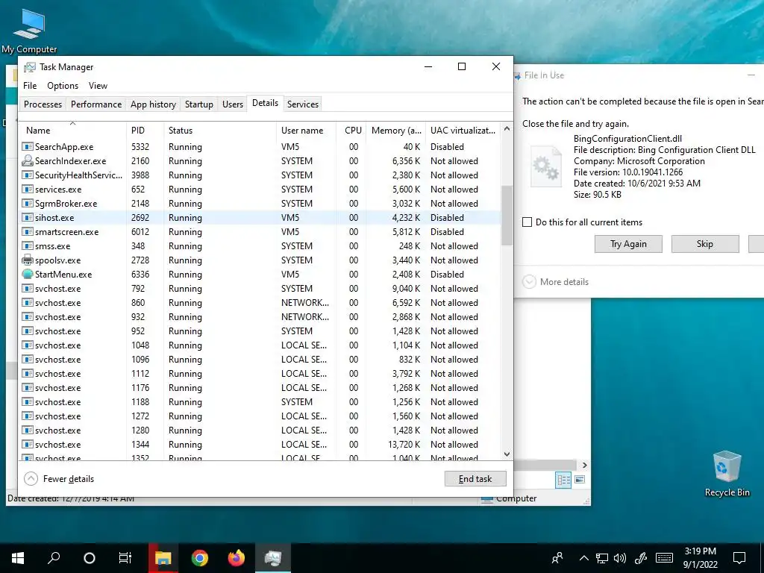Click the smartscreen.exe process icon
The image size is (764, 573).
(x=28, y=232)
